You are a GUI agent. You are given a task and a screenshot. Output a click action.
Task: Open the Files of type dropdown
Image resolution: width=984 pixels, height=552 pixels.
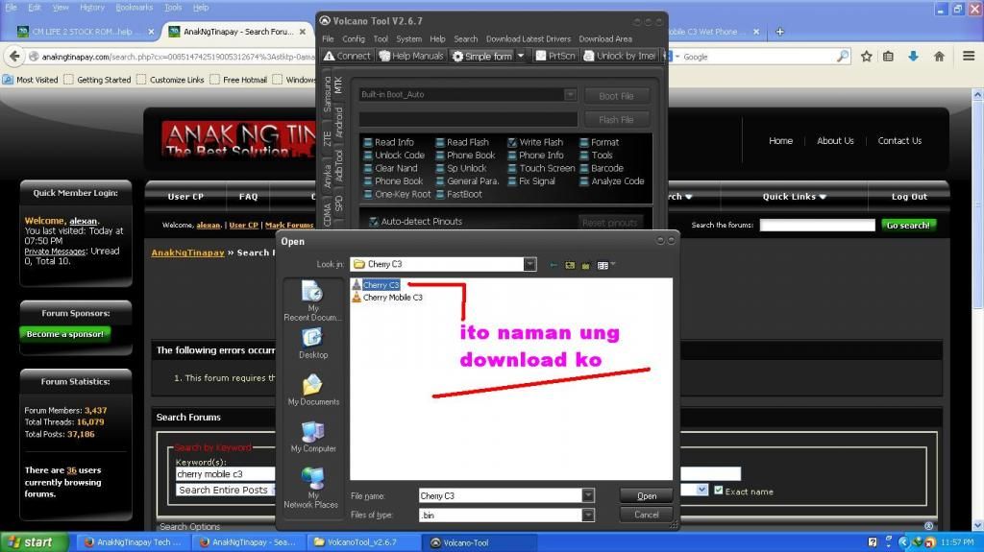(587, 516)
